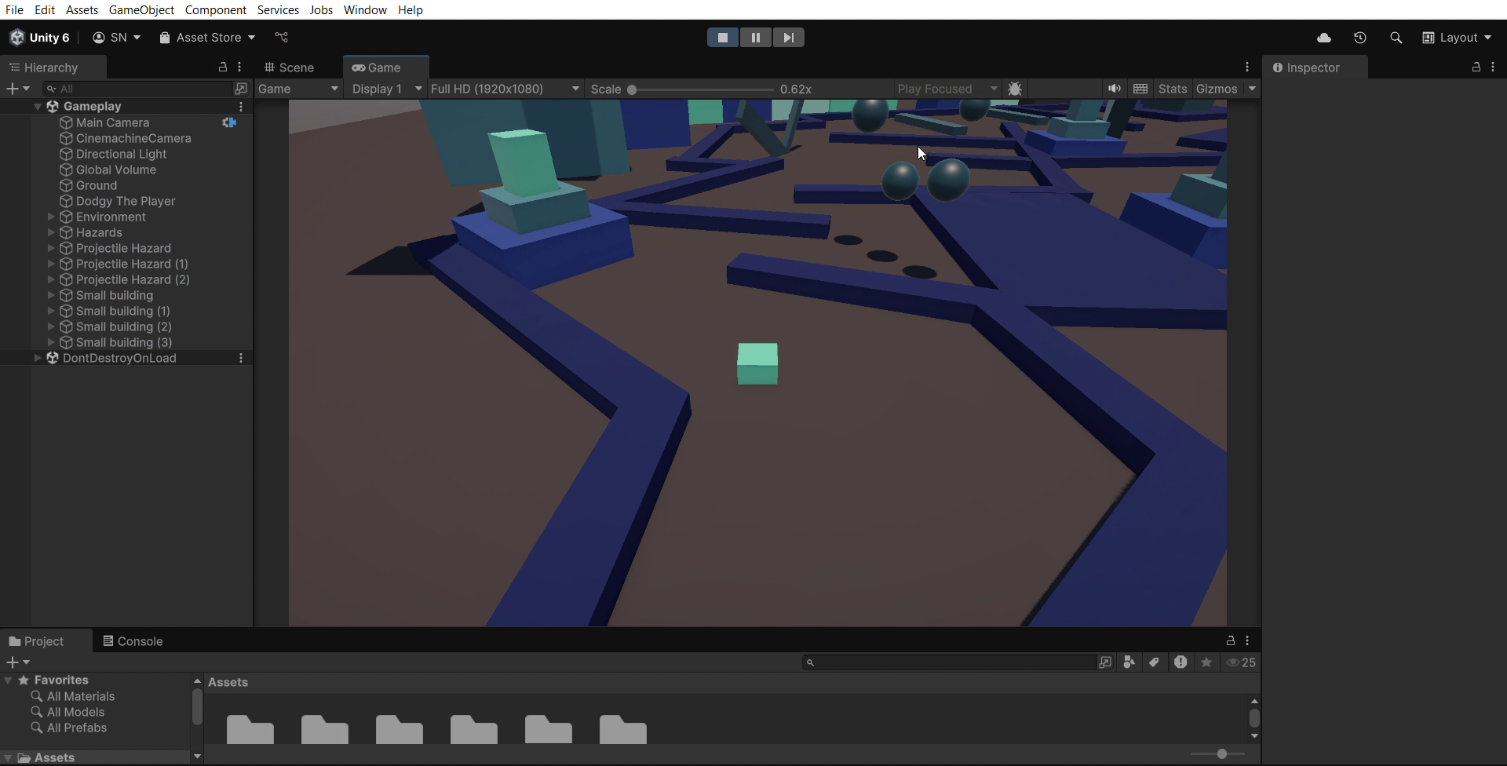
Task: Open the Play Focused dropdown
Action: (x=947, y=89)
